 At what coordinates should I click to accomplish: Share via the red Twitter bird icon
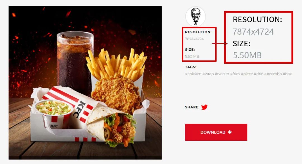tap(204, 107)
